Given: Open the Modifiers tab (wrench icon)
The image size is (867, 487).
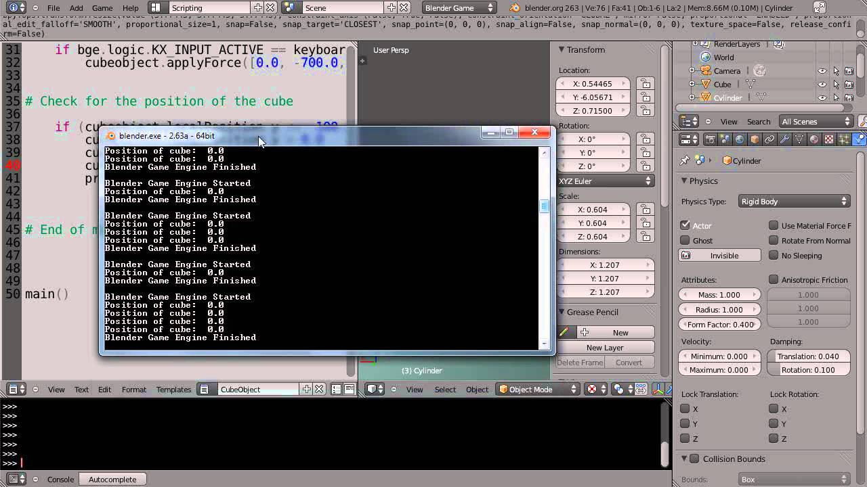Looking at the screenshot, I should point(784,139).
